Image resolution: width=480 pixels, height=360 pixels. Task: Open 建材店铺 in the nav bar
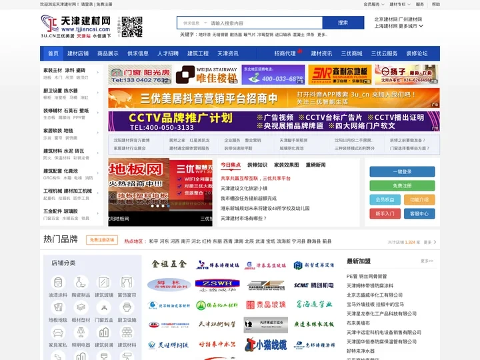[78, 53]
